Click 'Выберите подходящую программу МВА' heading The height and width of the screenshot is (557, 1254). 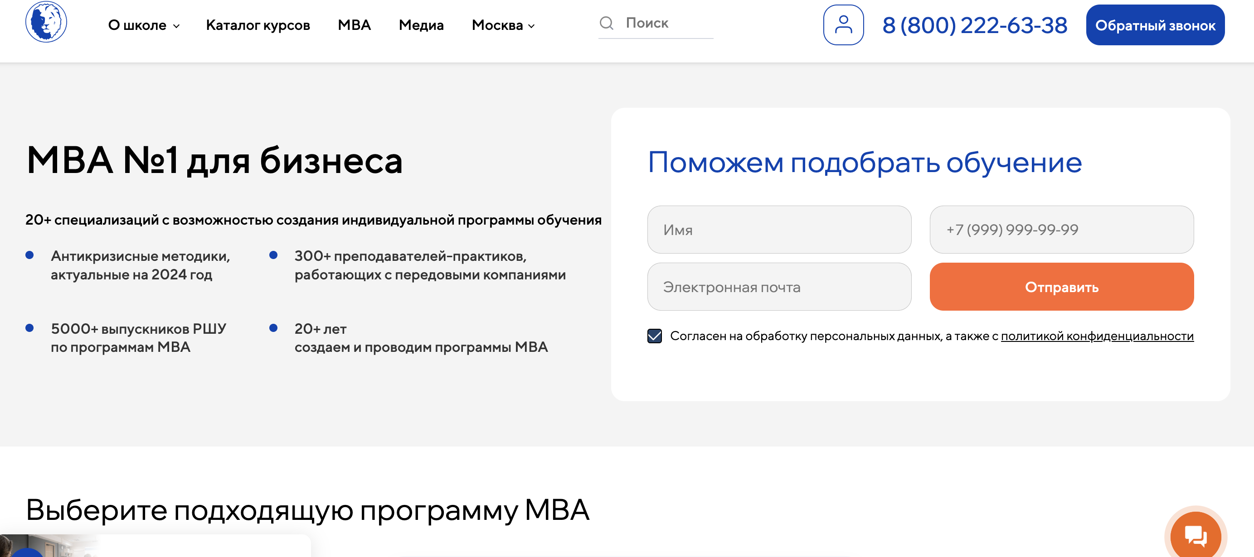click(308, 510)
